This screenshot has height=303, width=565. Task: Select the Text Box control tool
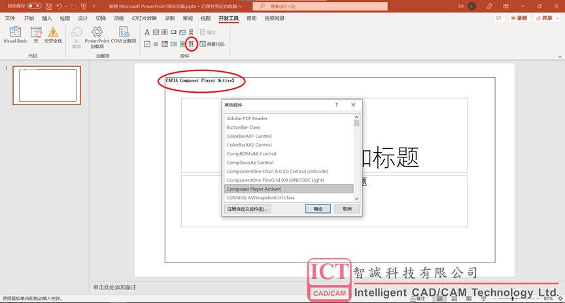point(156,33)
